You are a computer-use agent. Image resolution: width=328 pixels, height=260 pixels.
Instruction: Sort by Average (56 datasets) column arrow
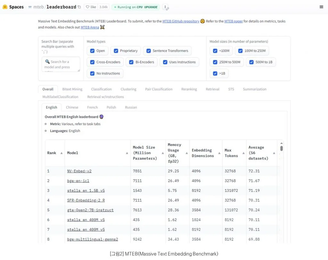click(x=274, y=153)
